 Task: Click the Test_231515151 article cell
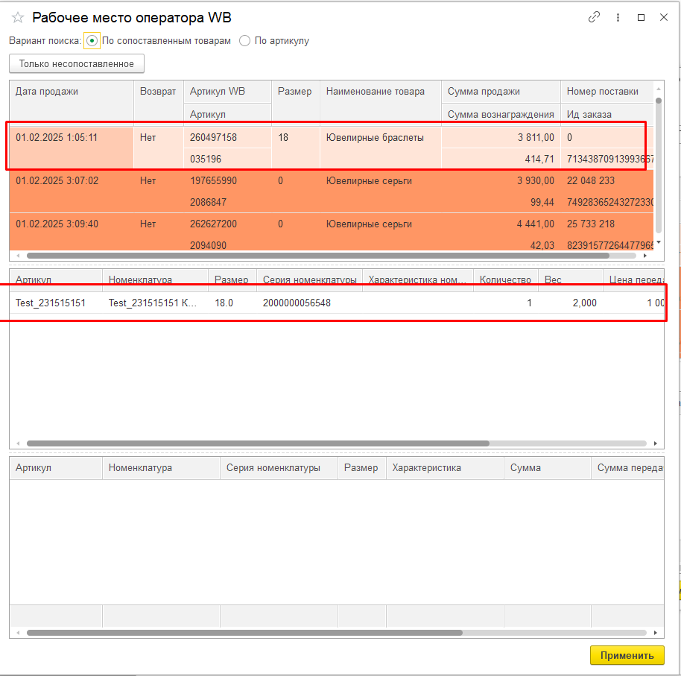[x=56, y=303]
